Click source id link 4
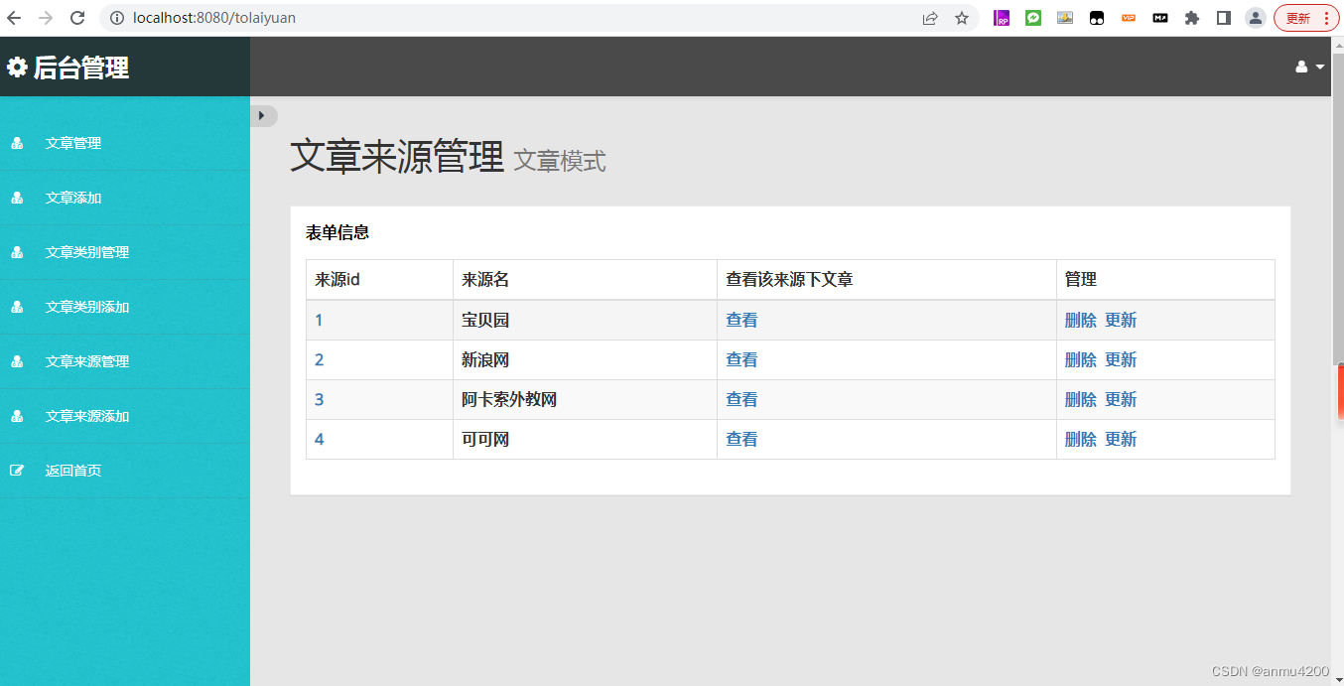 pyautogui.click(x=319, y=439)
